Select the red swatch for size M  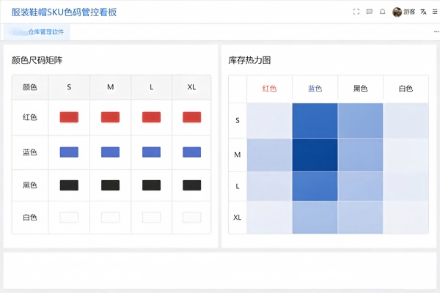[110, 117]
